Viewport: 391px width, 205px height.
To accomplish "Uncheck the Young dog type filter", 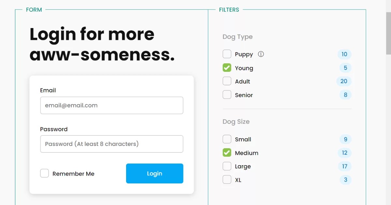I will pos(227,68).
